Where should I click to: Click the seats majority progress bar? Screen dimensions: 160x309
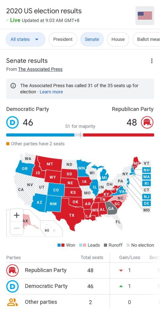tap(80, 135)
